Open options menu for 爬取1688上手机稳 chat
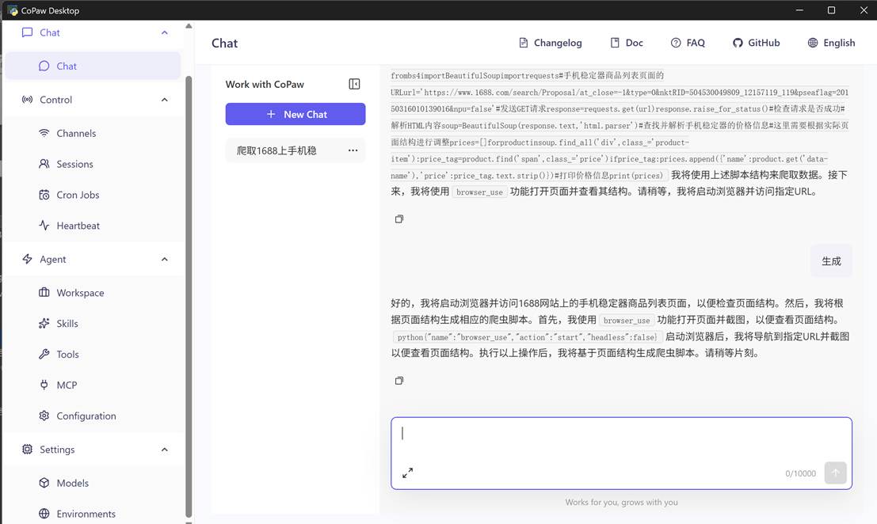877x524 pixels. (x=353, y=150)
